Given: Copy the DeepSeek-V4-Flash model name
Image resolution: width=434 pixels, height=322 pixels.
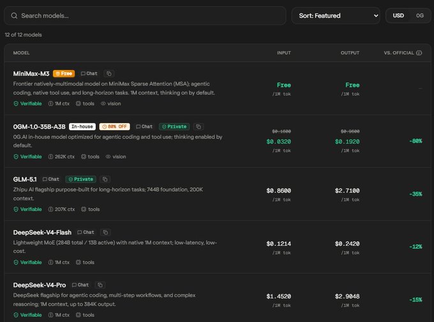Looking at the screenshot, I should pyautogui.click(x=105, y=232).
